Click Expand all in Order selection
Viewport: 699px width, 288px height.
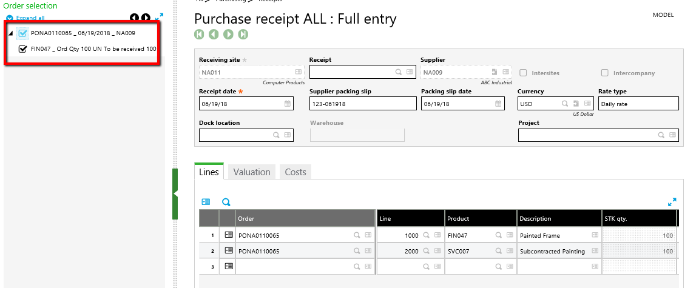click(x=30, y=18)
